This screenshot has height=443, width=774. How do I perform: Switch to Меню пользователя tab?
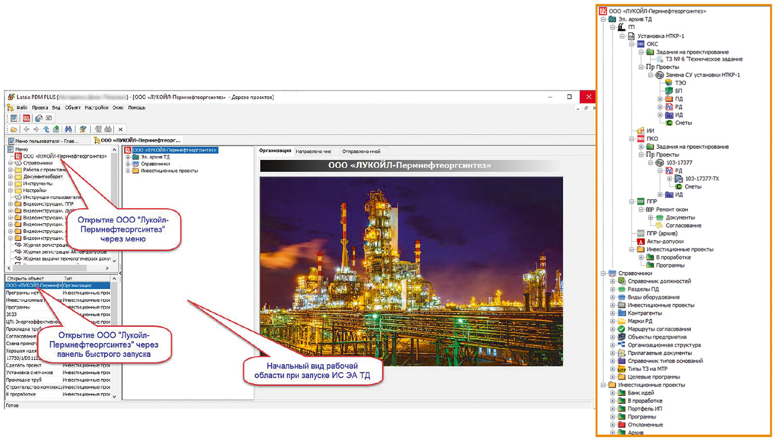pos(47,141)
